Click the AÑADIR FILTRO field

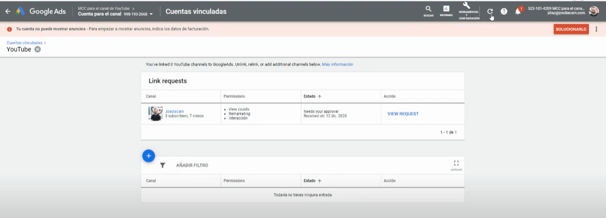click(x=192, y=165)
